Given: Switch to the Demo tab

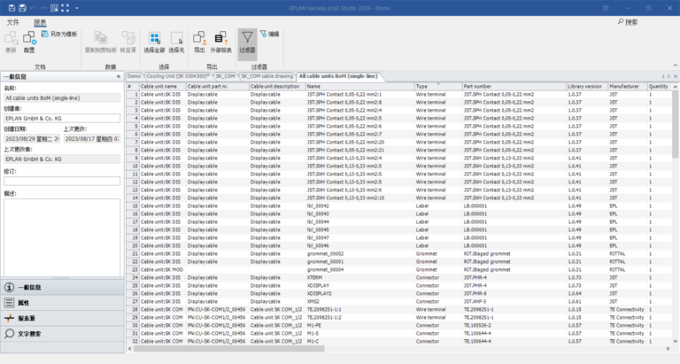Looking at the screenshot, I should pos(134,76).
